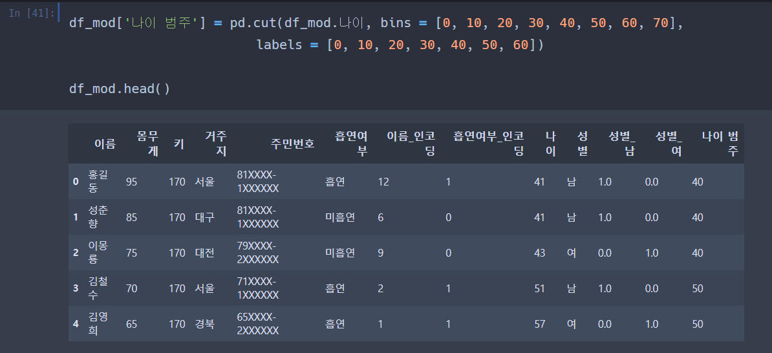Click row index 1

tap(76, 217)
